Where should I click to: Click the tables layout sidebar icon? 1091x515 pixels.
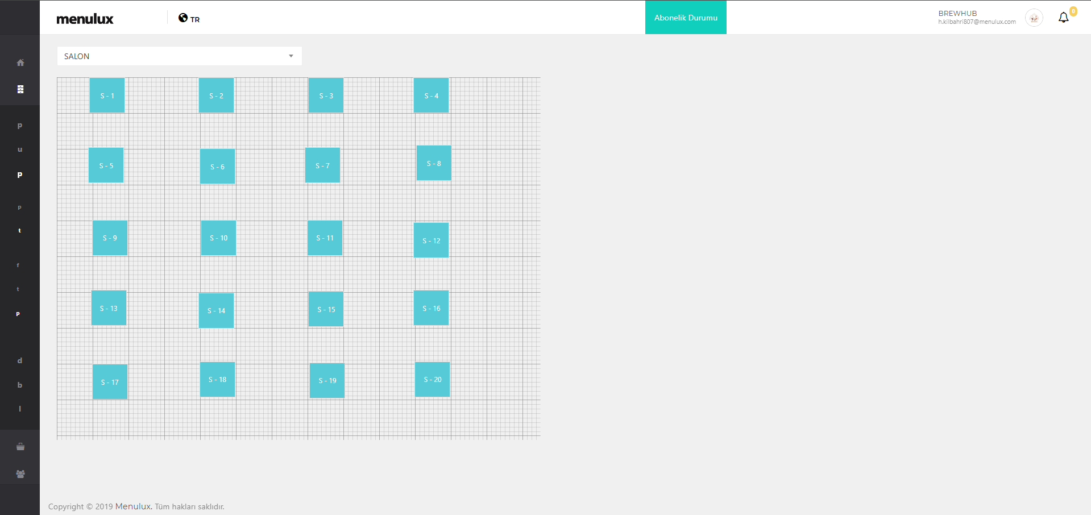click(x=20, y=89)
